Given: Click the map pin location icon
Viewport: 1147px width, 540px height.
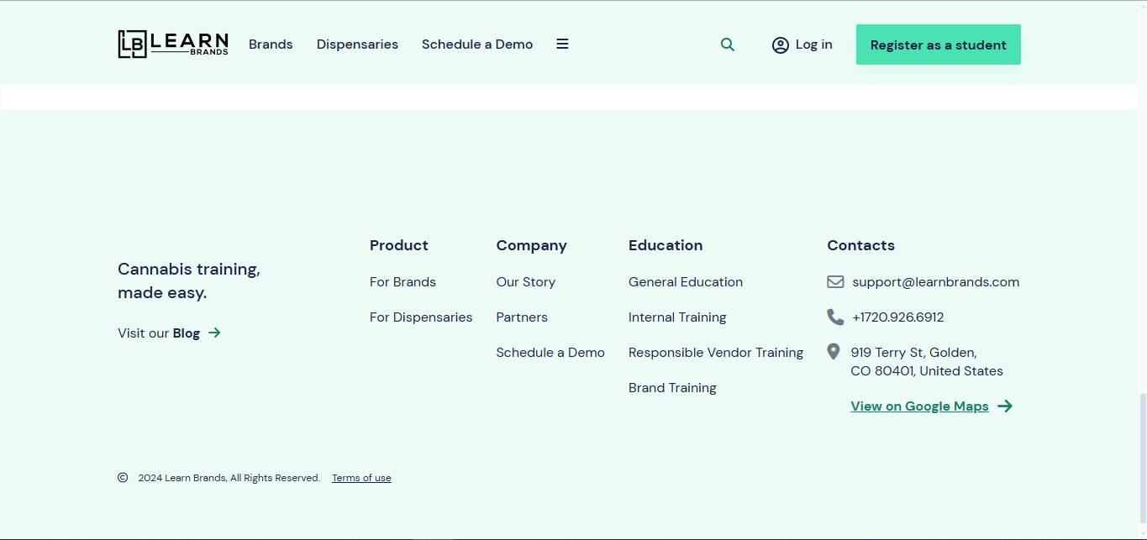Looking at the screenshot, I should click(x=834, y=352).
